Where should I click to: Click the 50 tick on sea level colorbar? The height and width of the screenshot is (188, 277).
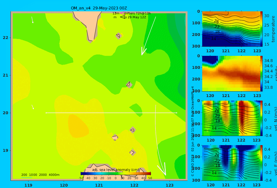click(150, 178)
